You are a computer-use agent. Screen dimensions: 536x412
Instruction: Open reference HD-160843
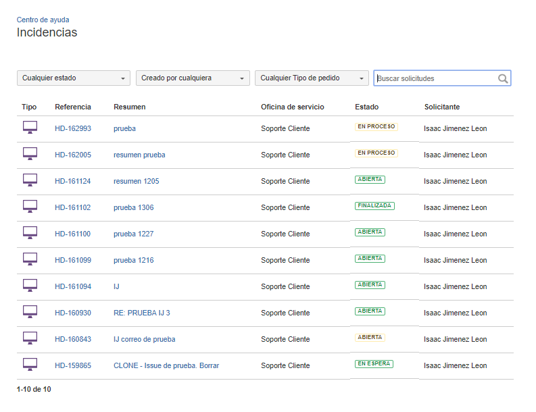click(x=73, y=339)
